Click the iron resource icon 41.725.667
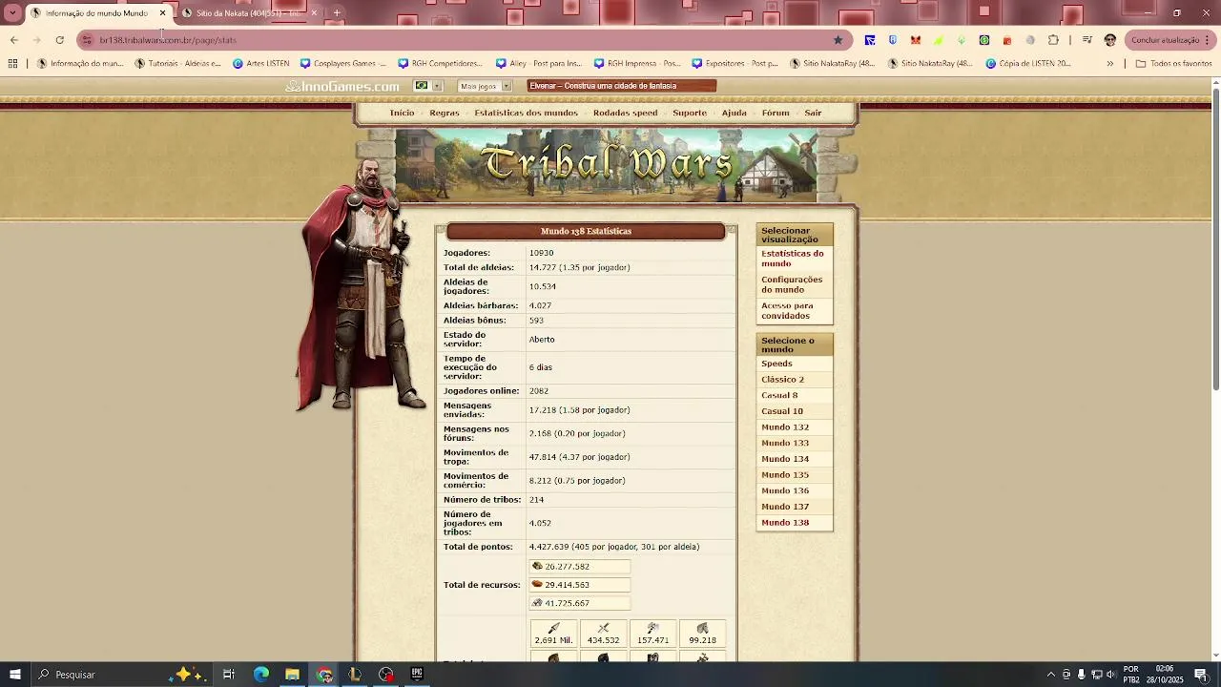The image size is (1221, 687). [x=537, y=603]
